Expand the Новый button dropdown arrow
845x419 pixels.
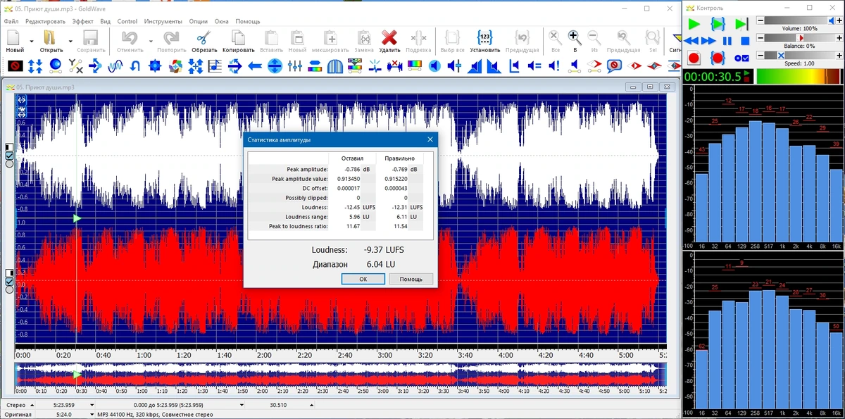(x=32, y=41)
